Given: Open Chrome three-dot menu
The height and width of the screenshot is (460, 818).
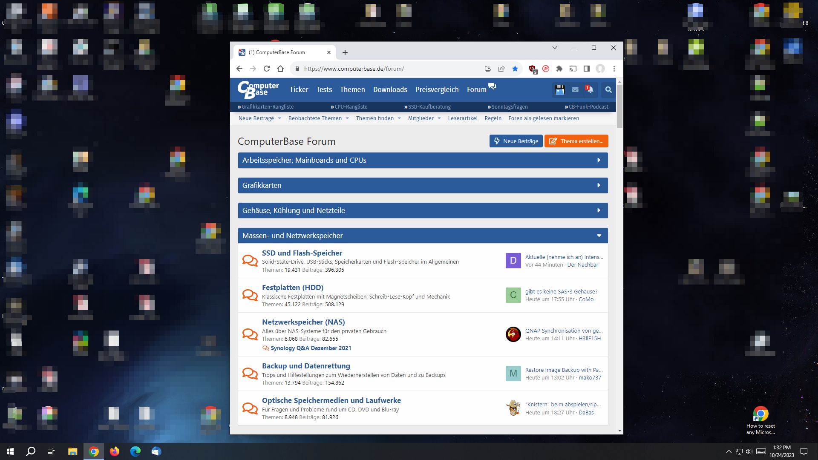Looking at the screenshot, I should (614, 69).
